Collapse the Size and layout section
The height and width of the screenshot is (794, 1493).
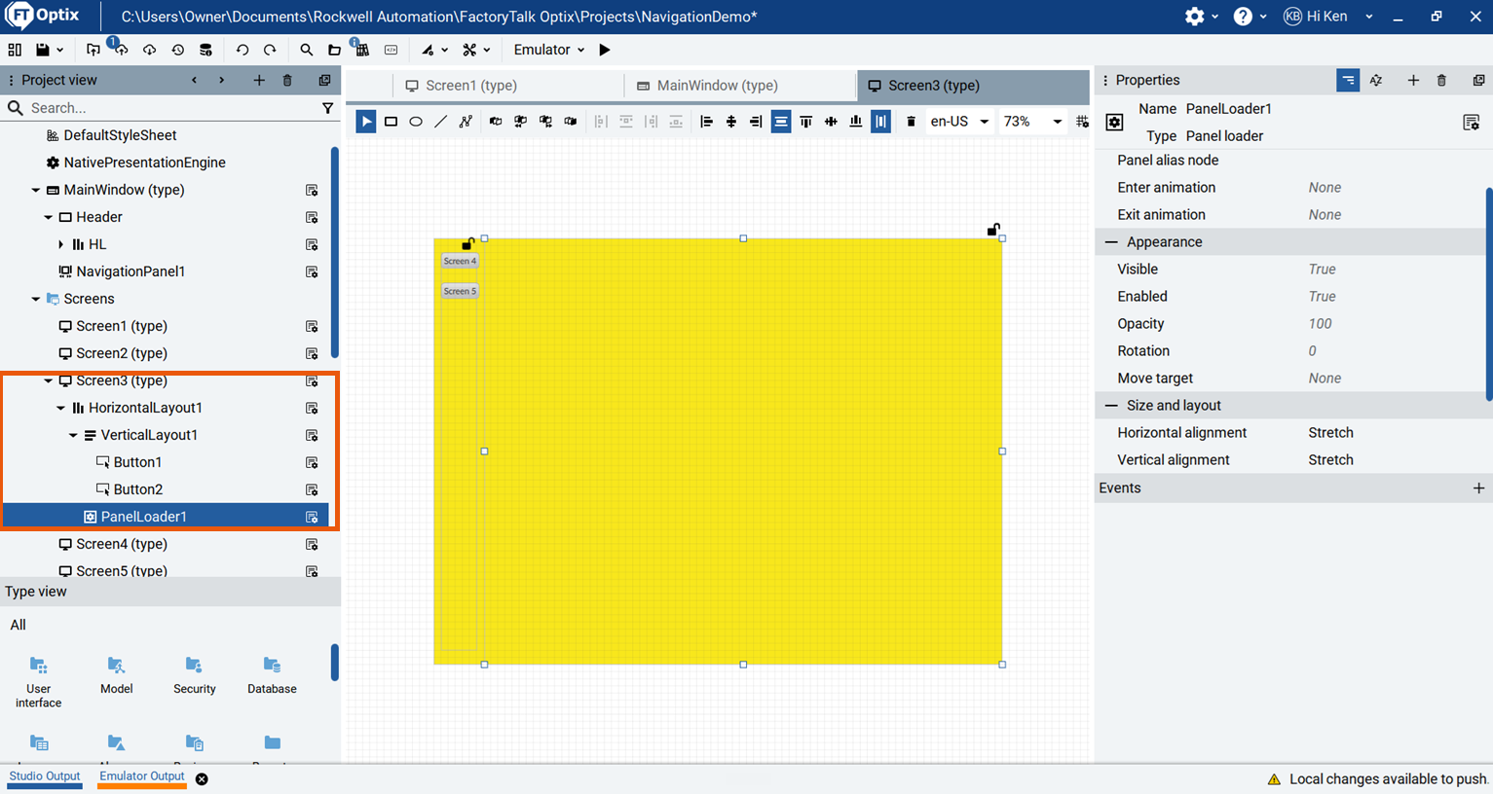coord(1111,406)
